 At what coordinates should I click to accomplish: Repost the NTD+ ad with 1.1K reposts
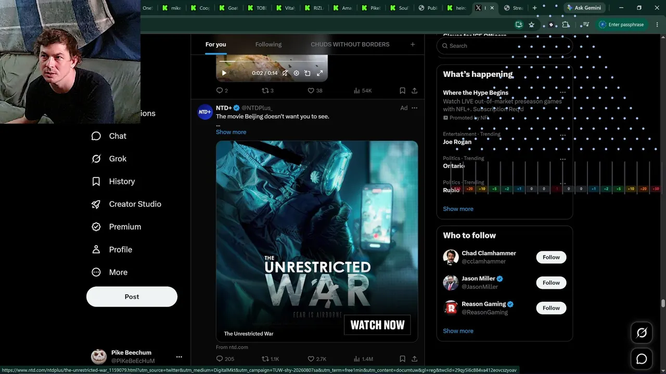pos(270,359)
